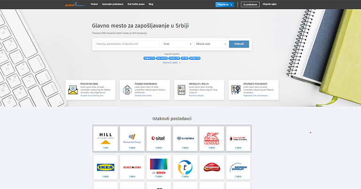This screenshot has width=361, height=189.
Task: Click the Pretraži search button
Action: point(239,44)
